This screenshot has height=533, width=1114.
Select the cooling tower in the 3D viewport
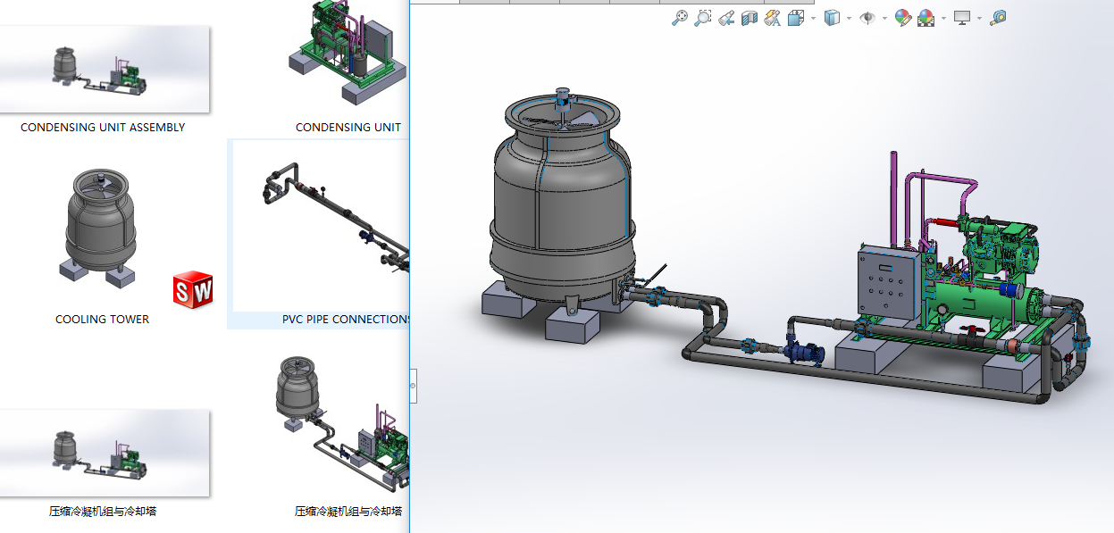click(563, 205)
